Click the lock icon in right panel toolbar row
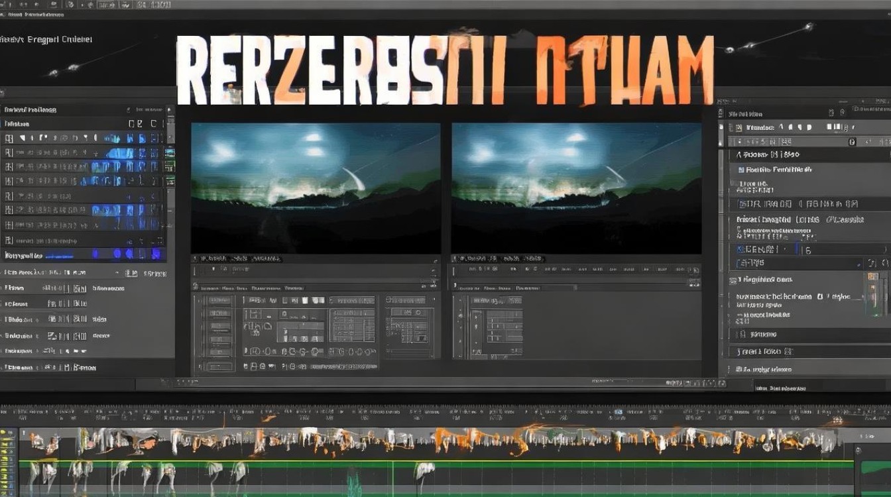 click(x=853, y=141)
